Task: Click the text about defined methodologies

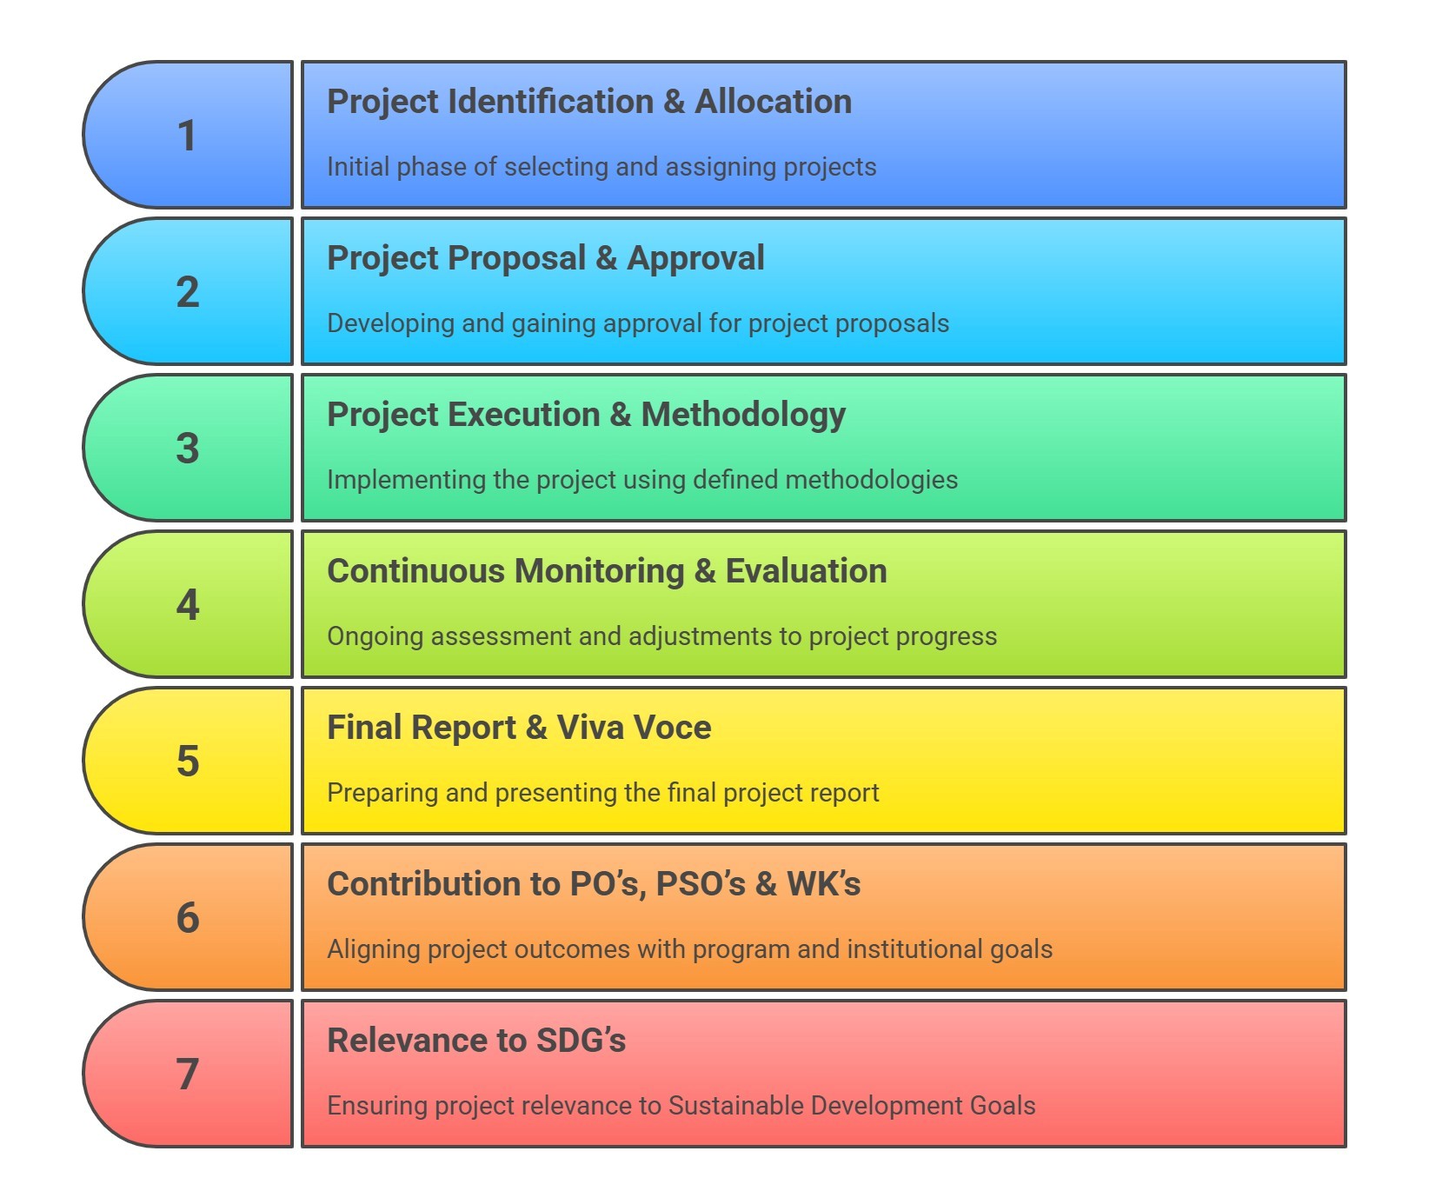Action: (642, 480)
